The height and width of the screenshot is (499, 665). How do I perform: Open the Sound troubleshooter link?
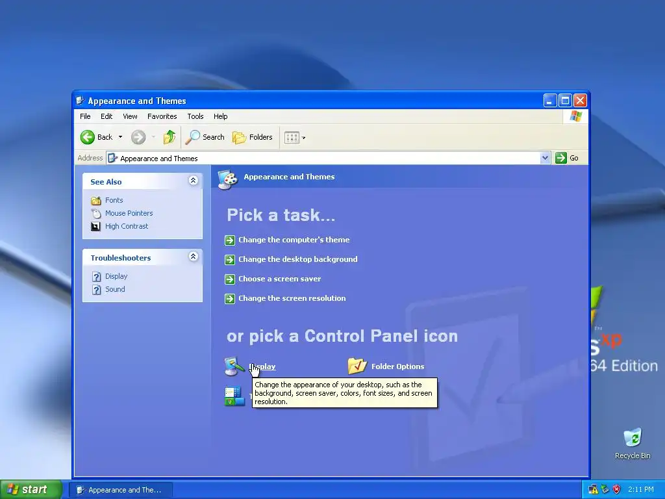(115, 289)
